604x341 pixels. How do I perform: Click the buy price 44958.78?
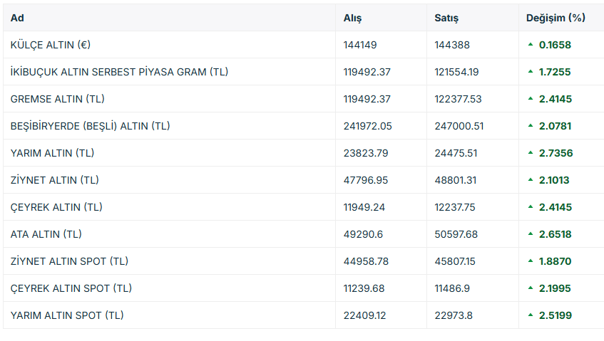[367, 261]
